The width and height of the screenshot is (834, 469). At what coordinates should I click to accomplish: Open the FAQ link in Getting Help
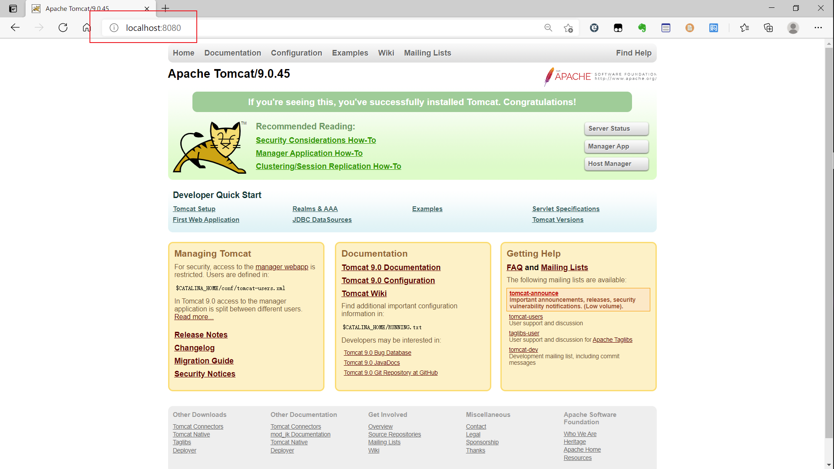[514, 268]
